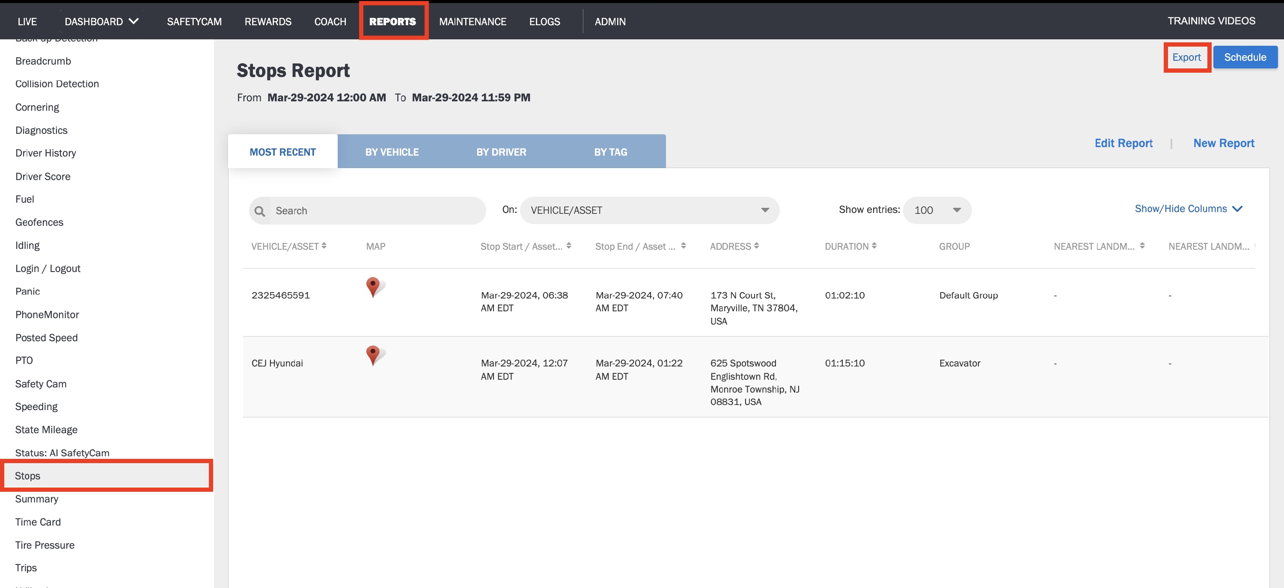Image resolution: width=1284 pixels, height=588 pixels.
Task: Switch to BY VEHICLE tab
Action: point(392,152)
